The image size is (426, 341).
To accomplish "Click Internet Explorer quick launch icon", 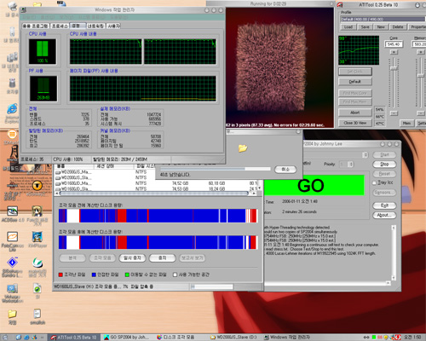I will [26, 338].
